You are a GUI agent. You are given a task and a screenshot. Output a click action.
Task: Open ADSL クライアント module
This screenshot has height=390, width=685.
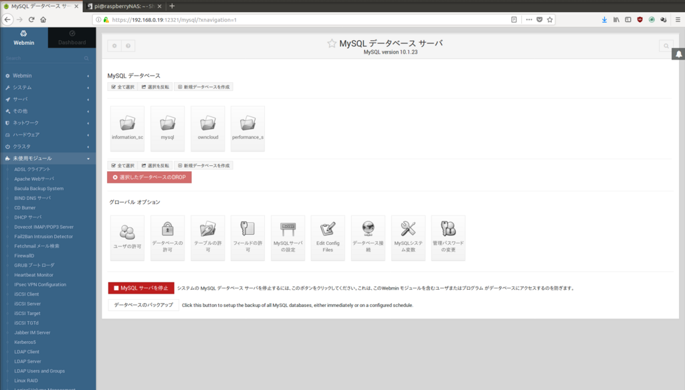32,169
